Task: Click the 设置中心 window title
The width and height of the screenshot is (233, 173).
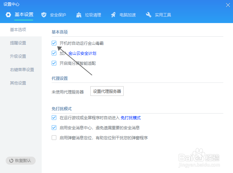Action: pyautogui.click(x=11, y=4)
